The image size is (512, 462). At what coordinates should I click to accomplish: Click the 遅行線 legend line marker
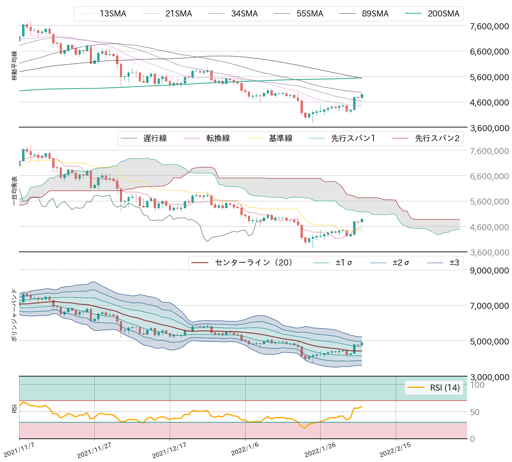pyautogui.click(x=128, y=138)
